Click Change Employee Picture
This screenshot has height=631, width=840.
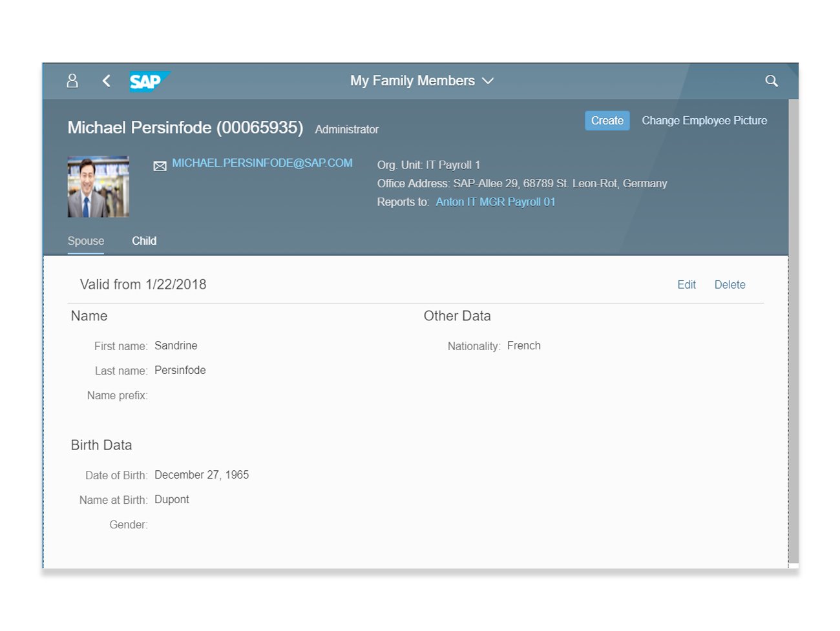pyautogui.click(x=704, y=121)
